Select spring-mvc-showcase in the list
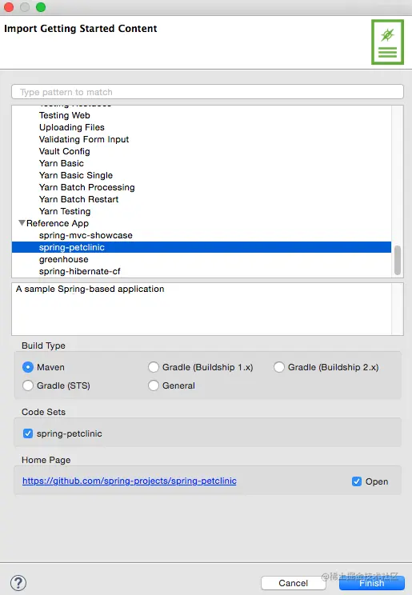The image size is (412, 595). click(x=86, y=235)
